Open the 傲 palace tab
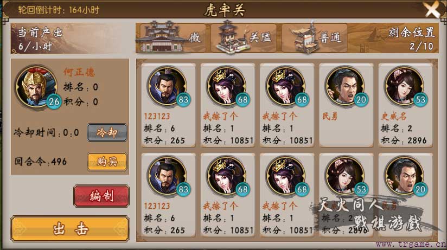Image resolution: width=447 pixels, height=250 pixels. 171,37
